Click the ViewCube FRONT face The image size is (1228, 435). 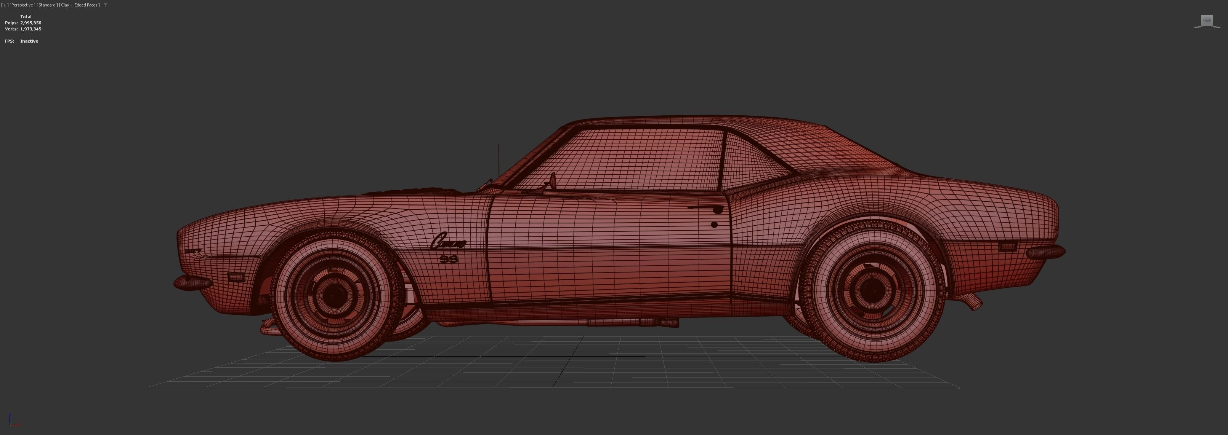point(1207,20)
